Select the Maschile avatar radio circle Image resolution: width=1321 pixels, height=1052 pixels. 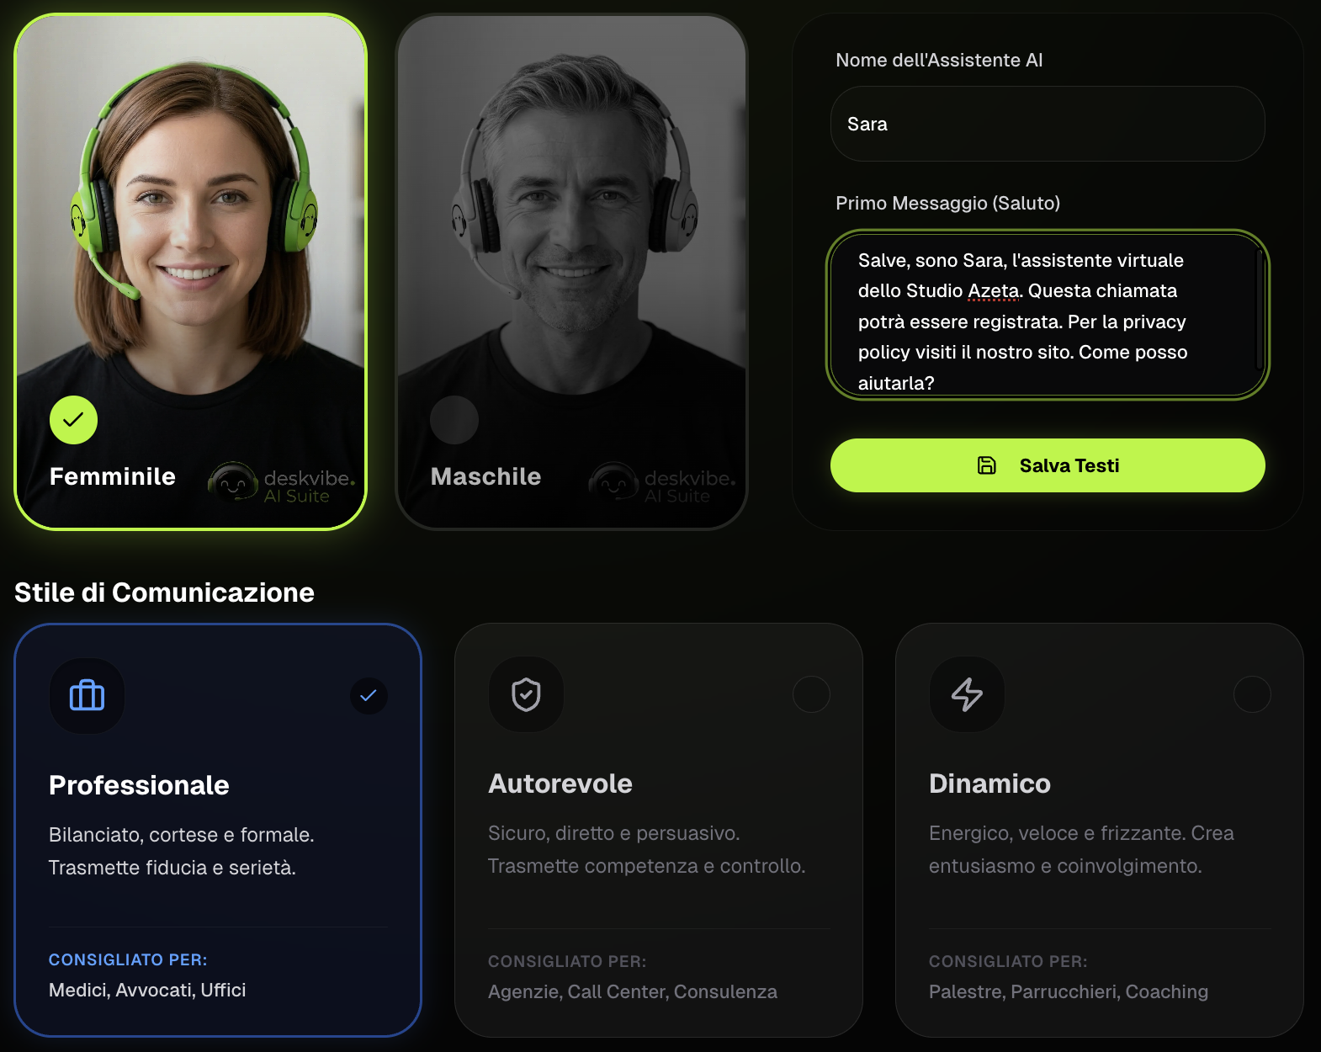tap(454, 420)
